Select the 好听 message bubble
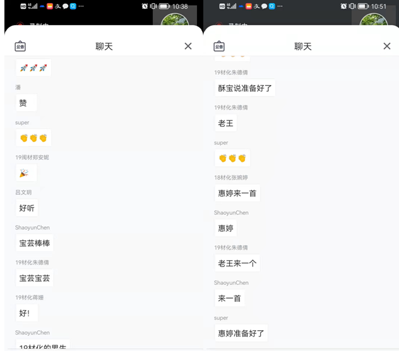Image resolution: width=399 pixels, height=351 pixels. [x=27, y=208]
